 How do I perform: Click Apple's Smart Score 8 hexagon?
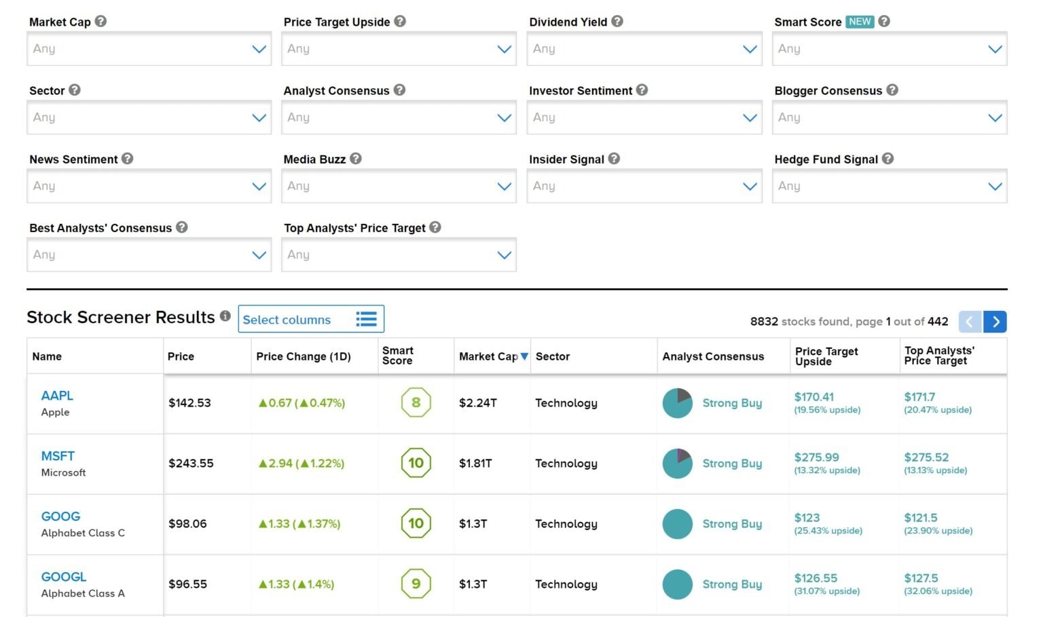pyautogui.click(x=416, y=403)
